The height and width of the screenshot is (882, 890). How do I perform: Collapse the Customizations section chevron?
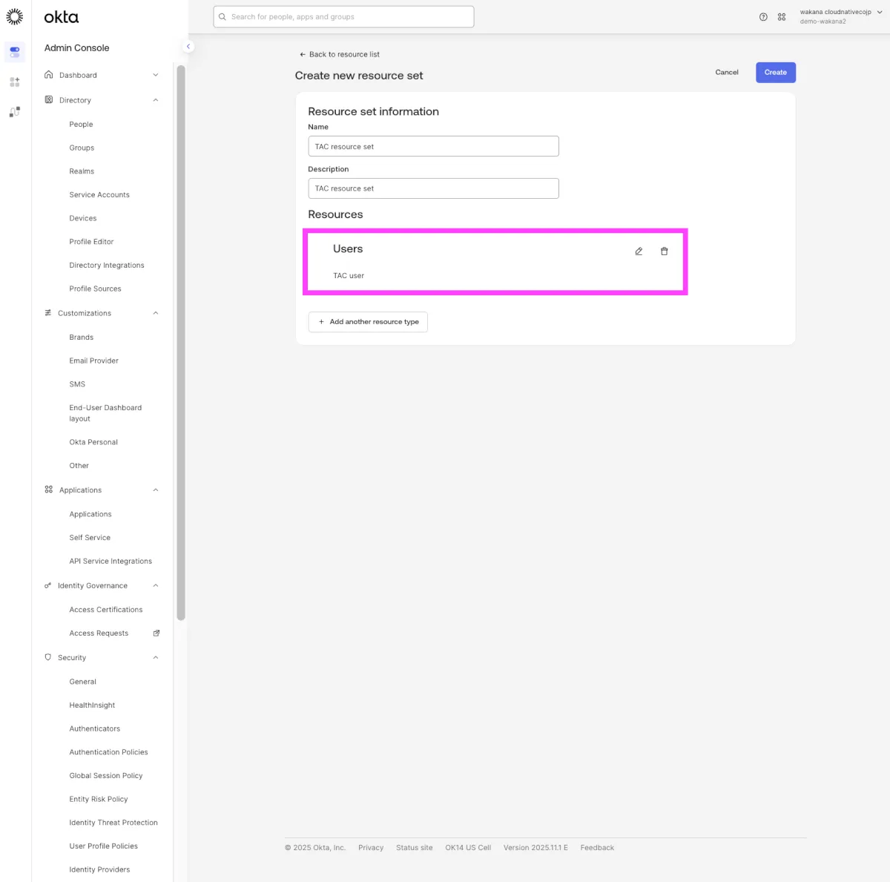156,313
